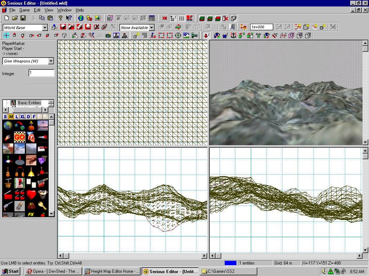Click the volume speaker tray icon

coord(324,271)
